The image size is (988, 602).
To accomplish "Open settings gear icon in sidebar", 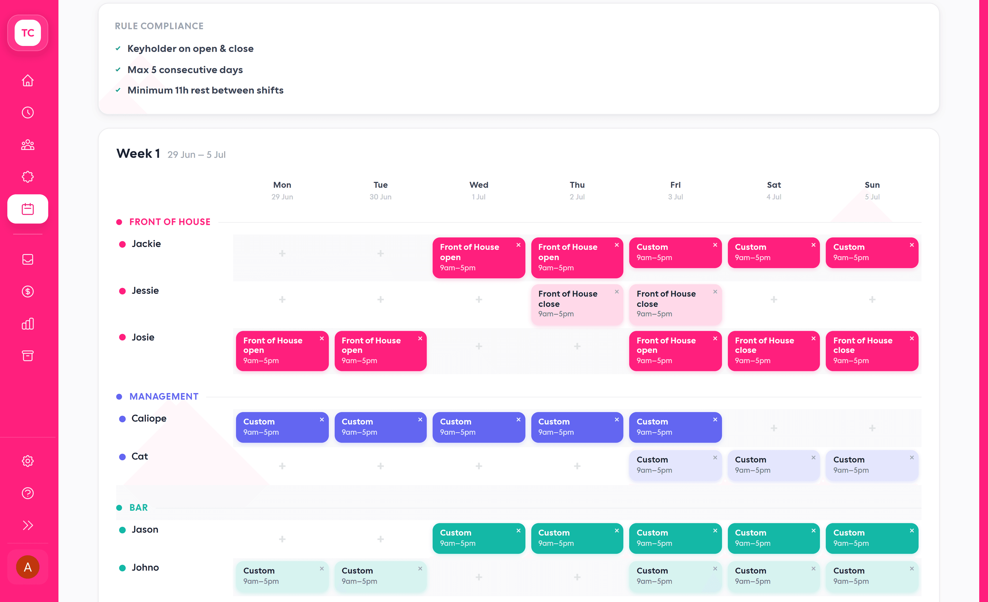I will (x=28, y=461).
